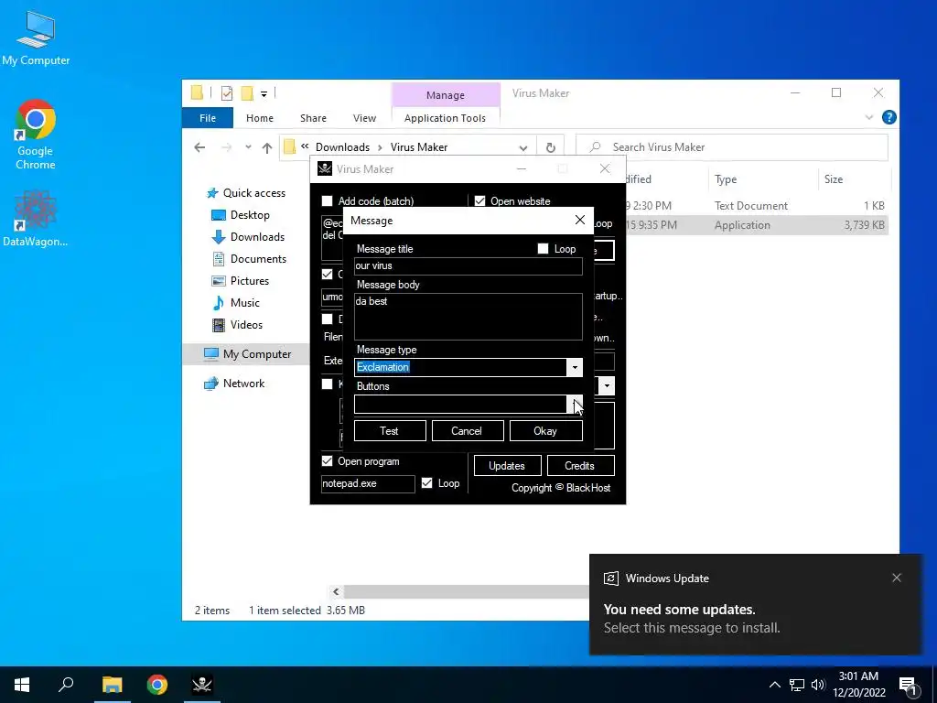
Task: Click the Cancel button
Action: [468, 431]
